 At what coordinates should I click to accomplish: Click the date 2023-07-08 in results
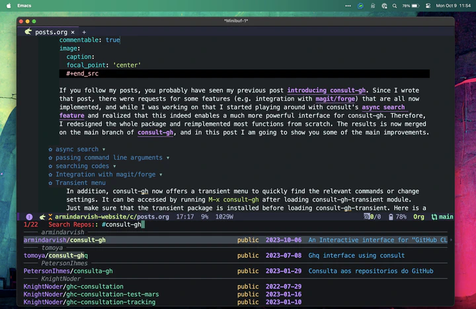point(284,256)
